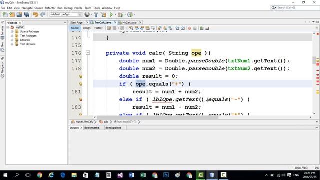The image size is (320, 180).
Task: Minimize the Projects panel
Action: pos(65,23)
